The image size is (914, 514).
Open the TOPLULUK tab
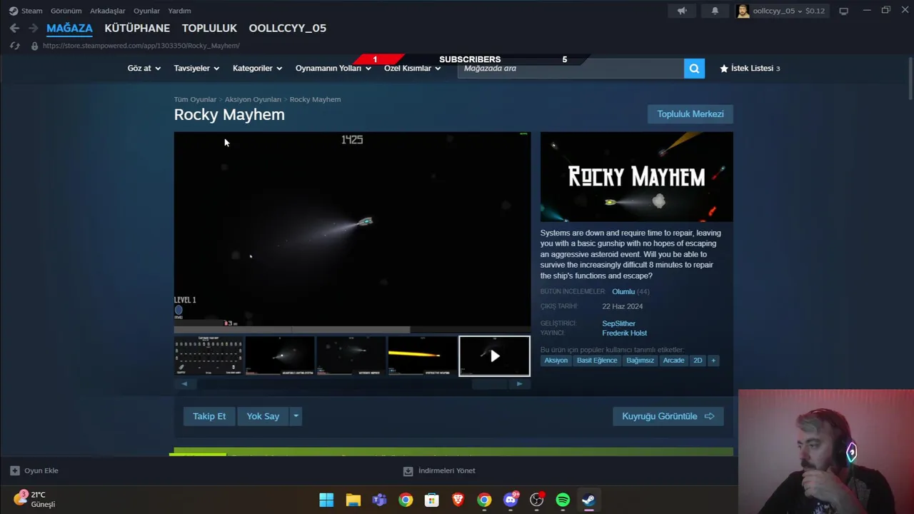coord(209,28)
